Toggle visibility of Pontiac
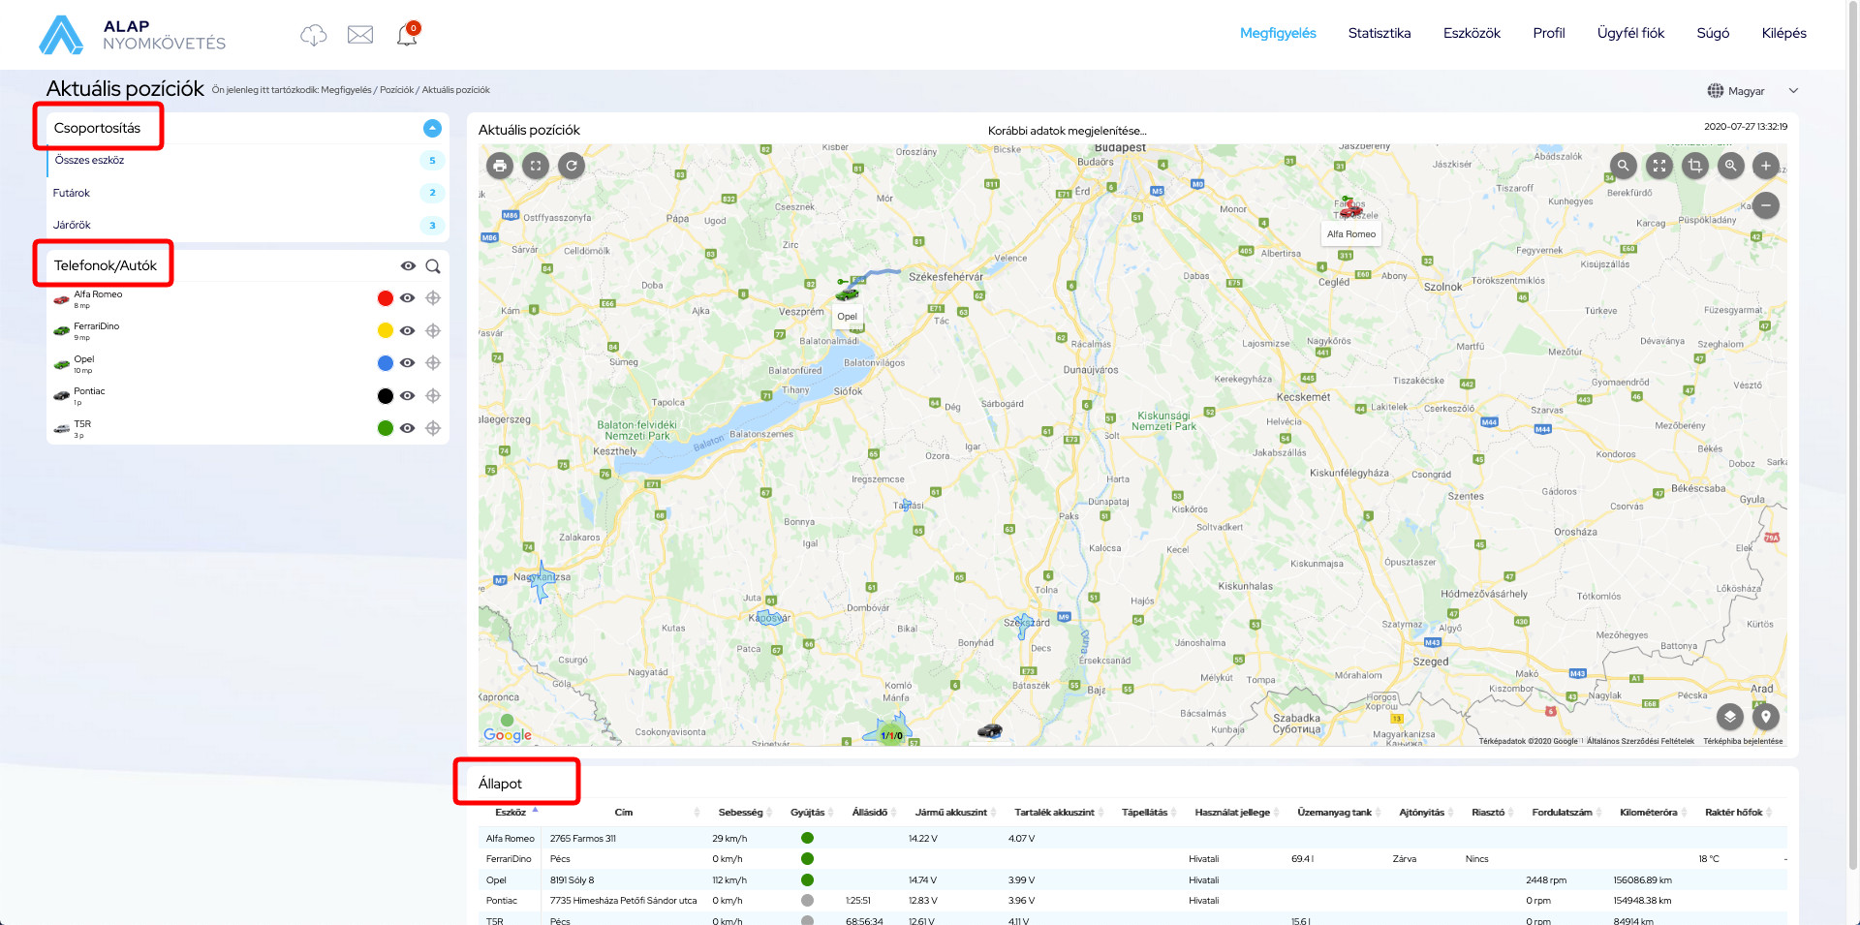Image resolution: width=1860 pixels, height=925 pixels. [x=408, y=396]
